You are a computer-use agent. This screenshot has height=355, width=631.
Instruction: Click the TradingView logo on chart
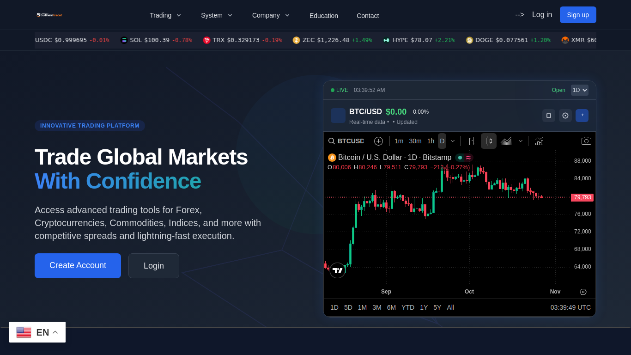(x=338, y=270)
